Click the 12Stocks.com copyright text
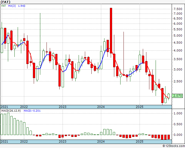Screen dimensions: 185x148 pyautogui.click(x=174, y=146)
